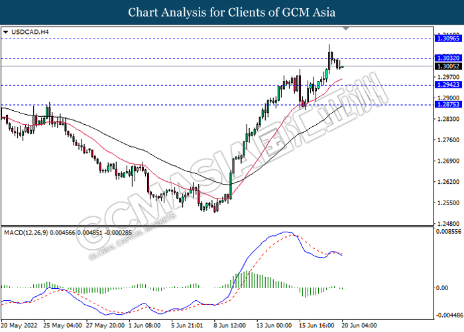Viewport: 464px width, 332px height.
Task: Click the 25 May 04:00 time label
Action: 63,325
